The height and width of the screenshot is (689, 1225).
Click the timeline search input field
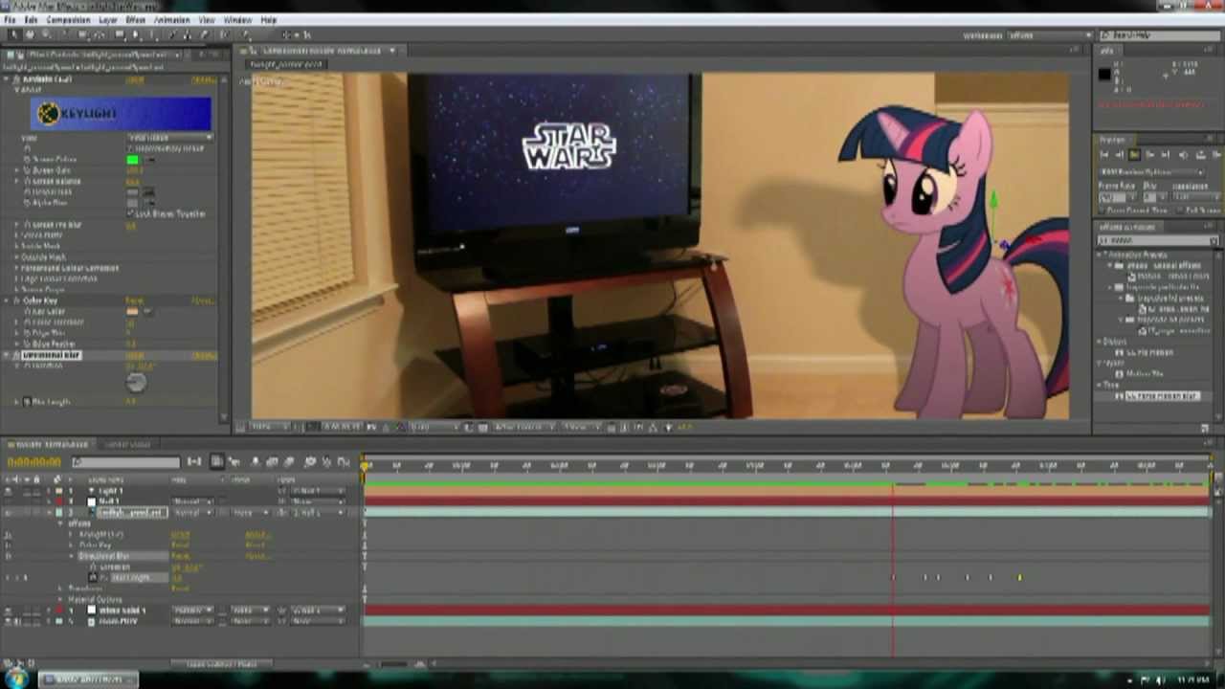point(124,462)
